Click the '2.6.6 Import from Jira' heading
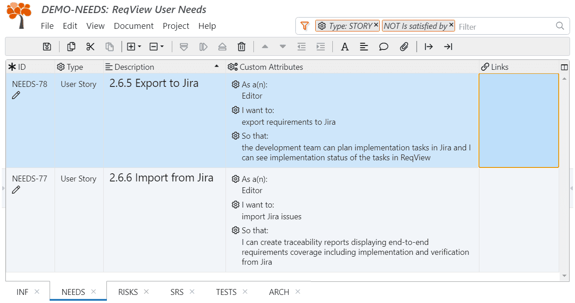 pos(161,178)
